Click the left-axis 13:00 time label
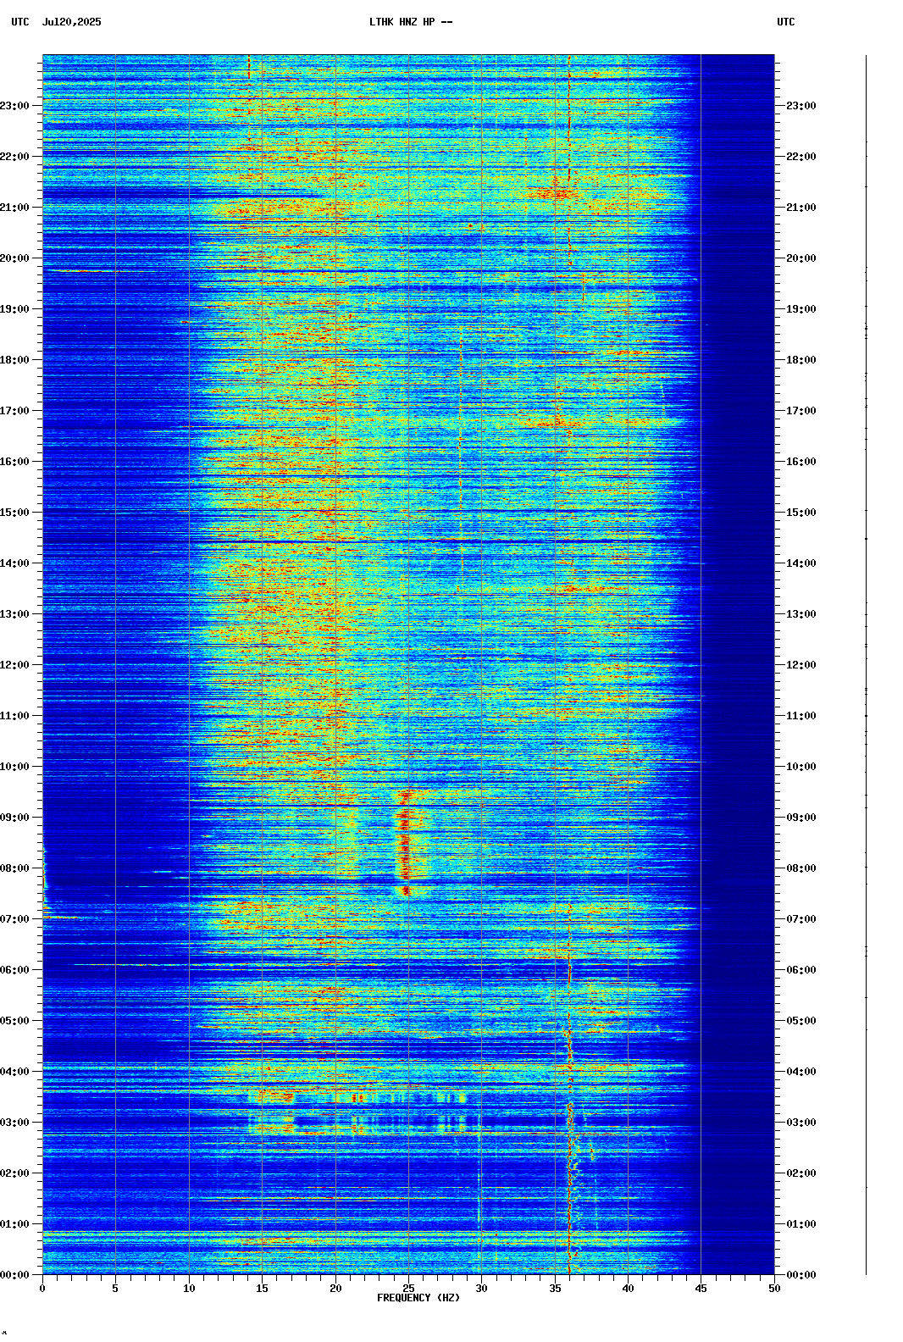903x1342 pixels. [14, 614]
